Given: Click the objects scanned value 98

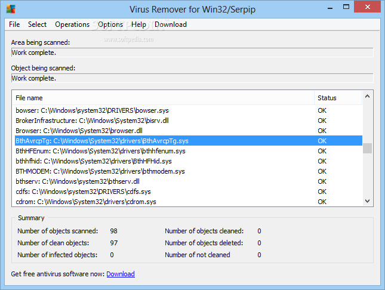Looking at the screenshot, I should pyautogui.click(x=113, y=231).
